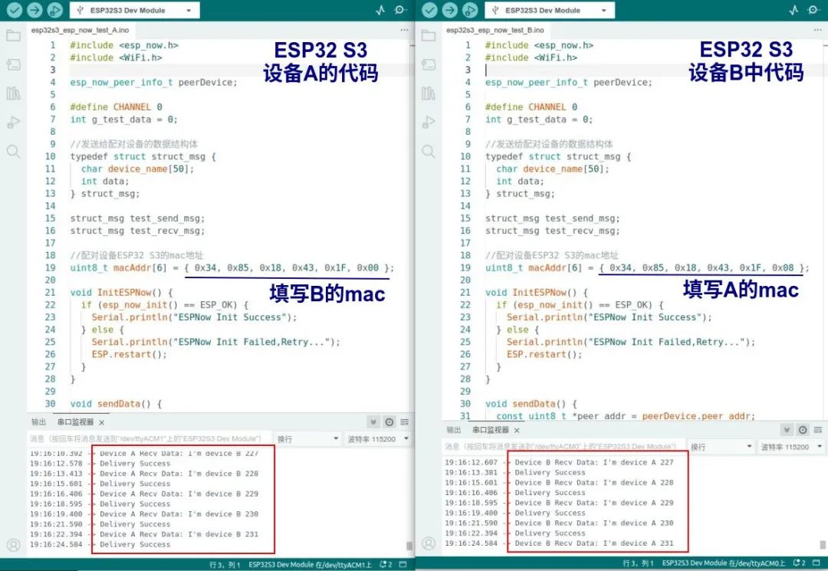This screenshot has width=828, height=571.
Task: Select the esp32s3_esp_now_test_A.ino tab
Action: 80,30
